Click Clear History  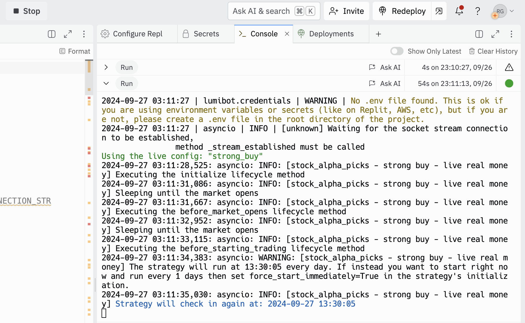coord(493,51)
